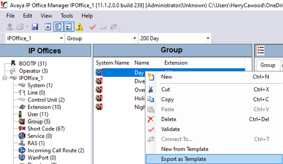The height and width of the screenshot is (164, 283).
Task: Choose Copy from the context menu
Action: pyautogui.click(x=214, y=99)
